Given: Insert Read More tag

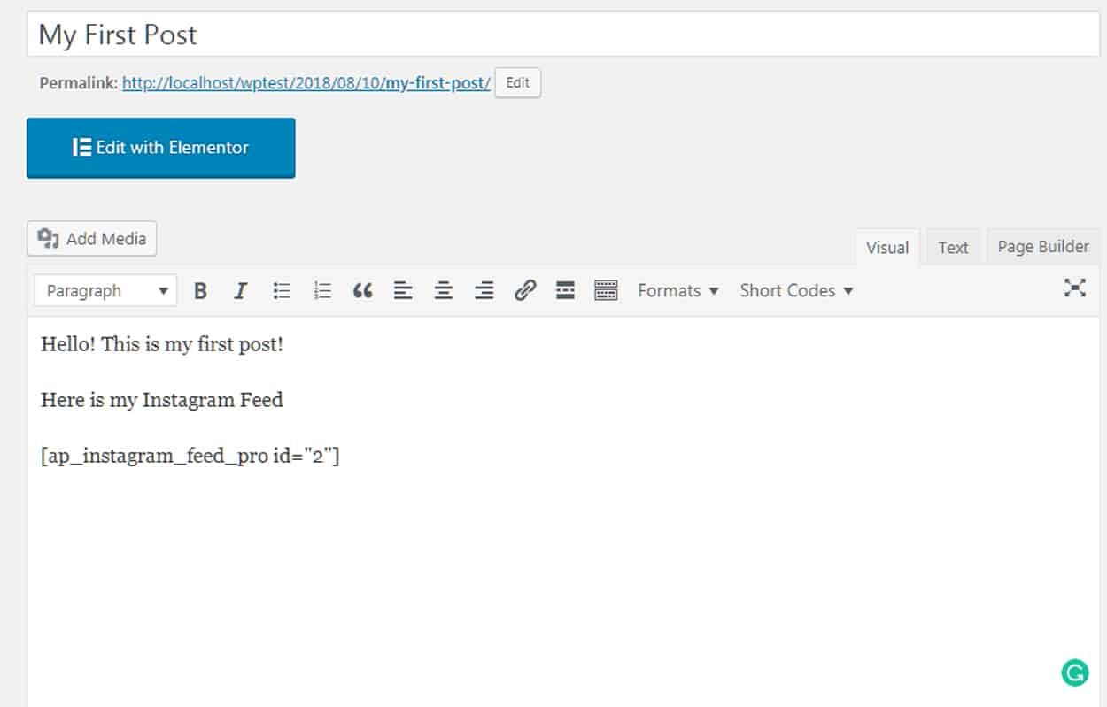Looking at the screenshot, I should [565, 291].
